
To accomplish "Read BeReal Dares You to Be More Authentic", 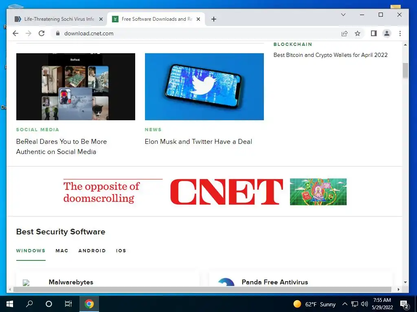I will pyautogui.click(x=61, y=146).
